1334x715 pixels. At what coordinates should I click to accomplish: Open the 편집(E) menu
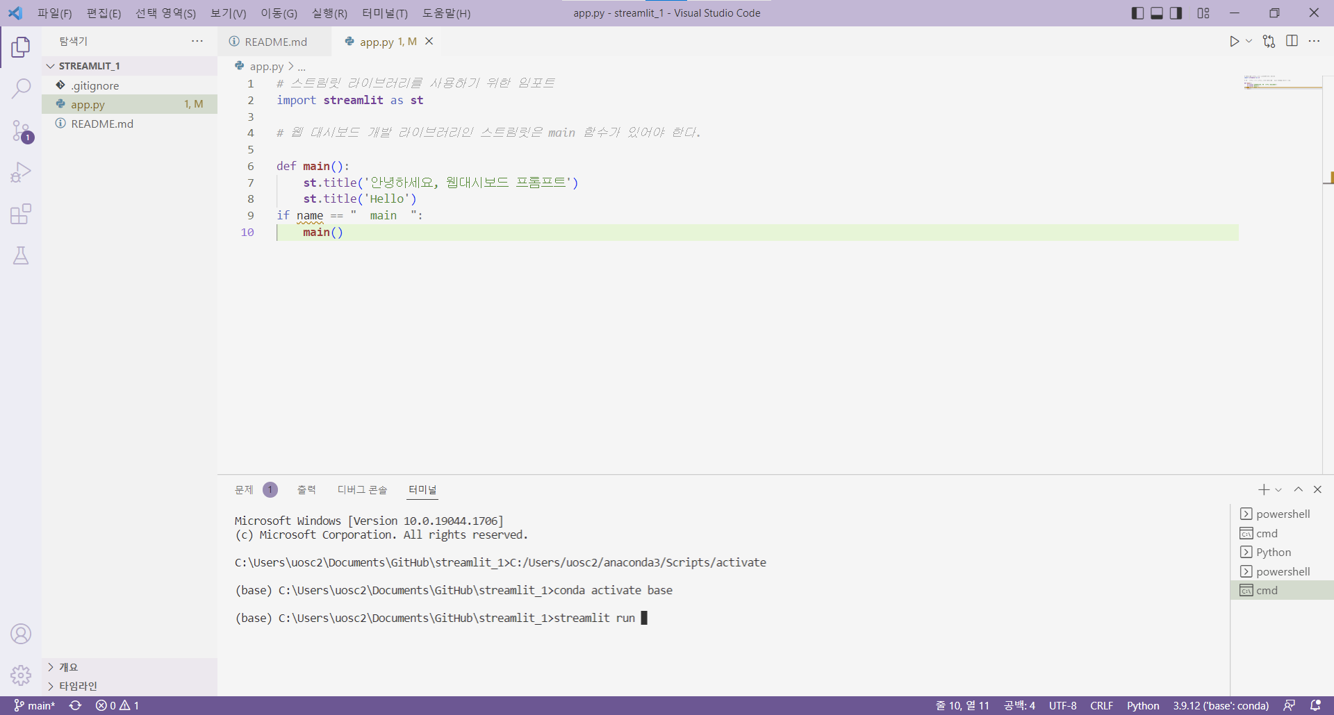click(104, 13)
